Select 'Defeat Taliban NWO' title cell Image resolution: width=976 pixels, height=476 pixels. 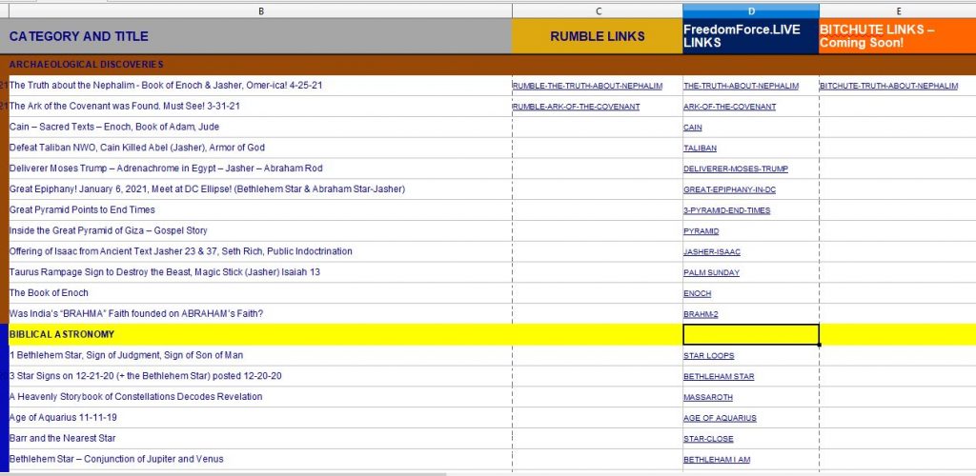point(260,148)
